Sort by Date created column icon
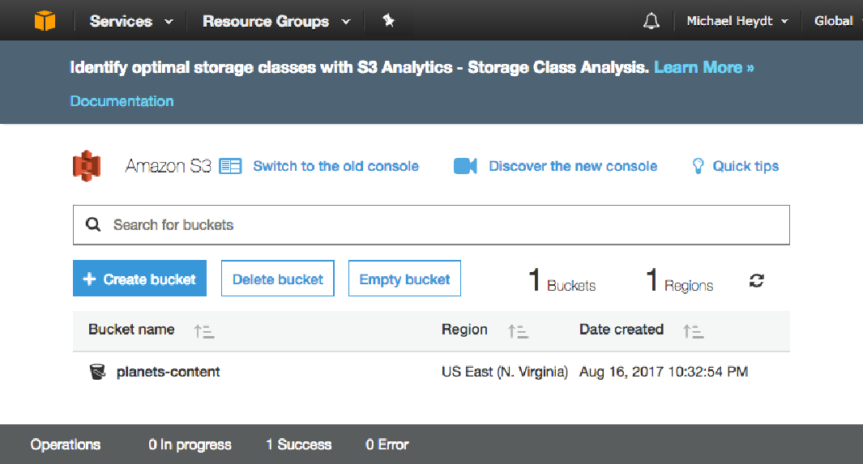Image resolution: width=863 pixels, height=464 pixels. point(694,331)
